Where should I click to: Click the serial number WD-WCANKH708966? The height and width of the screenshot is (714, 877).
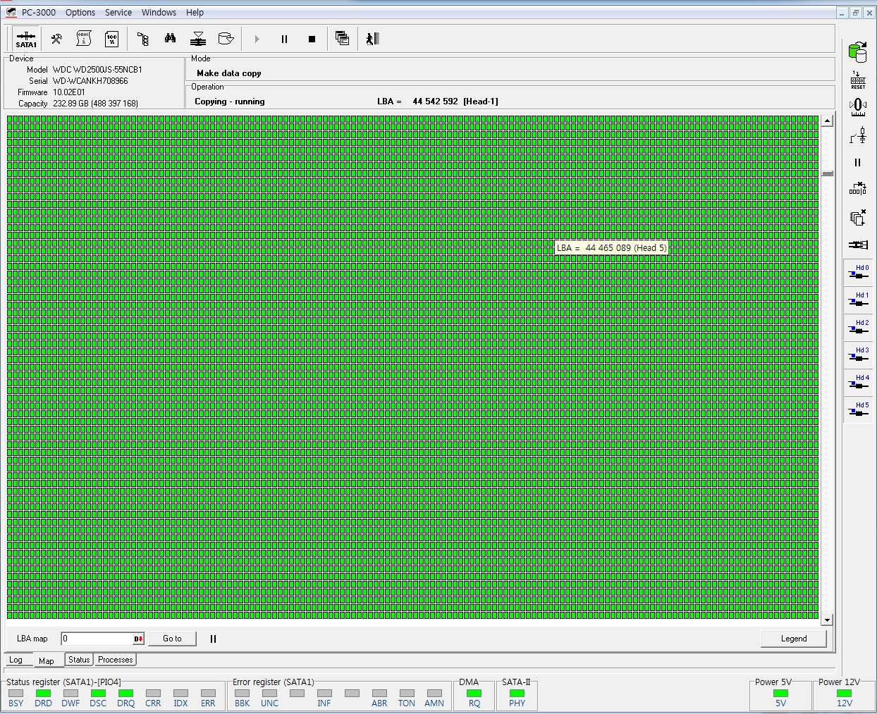[x=90, y=81]
